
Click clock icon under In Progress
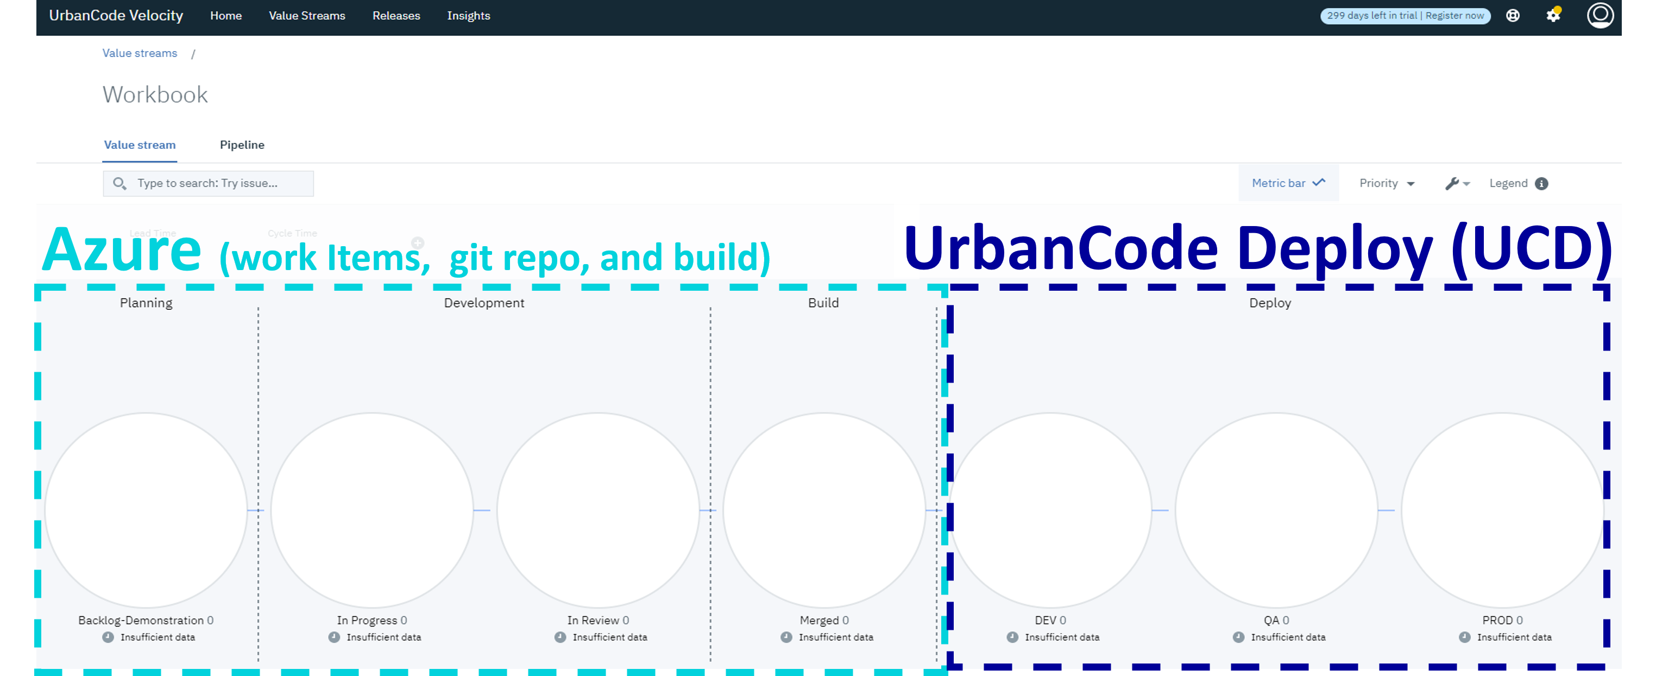(x=334, y=637)
